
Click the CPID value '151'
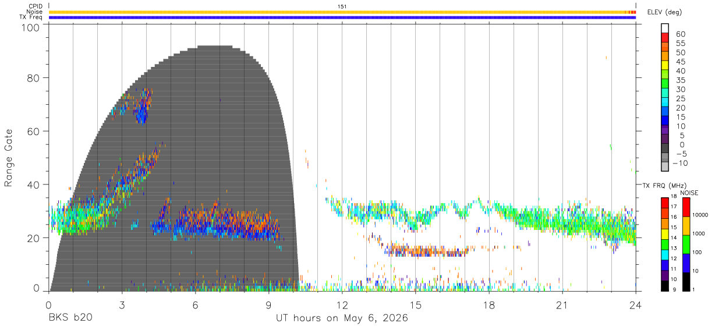point(342,6)
